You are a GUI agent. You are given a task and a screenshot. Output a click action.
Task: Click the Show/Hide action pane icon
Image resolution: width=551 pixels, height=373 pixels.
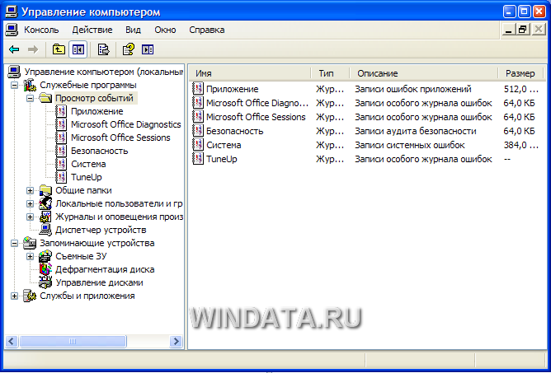pos(148,49)
